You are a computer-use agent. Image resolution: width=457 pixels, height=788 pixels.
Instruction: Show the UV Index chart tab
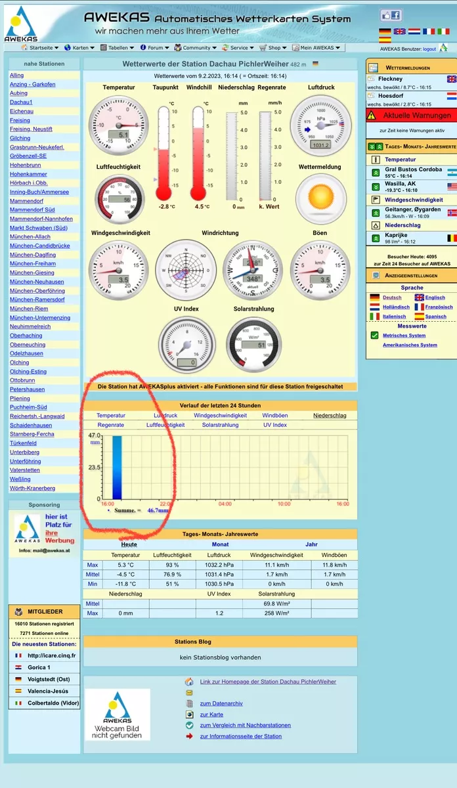(x=275, y=426)
